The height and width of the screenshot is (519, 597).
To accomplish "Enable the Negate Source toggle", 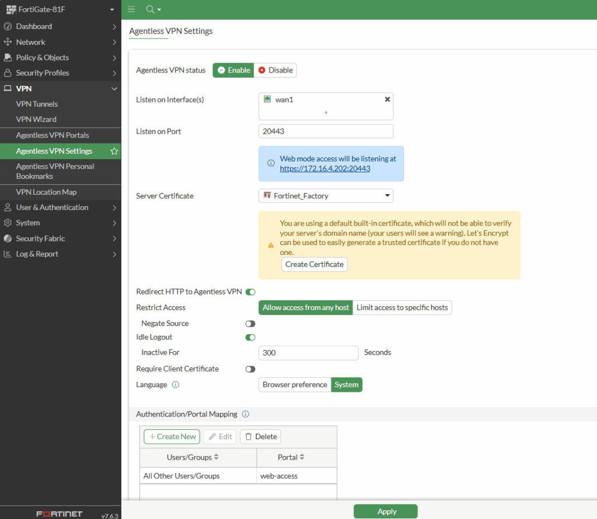I will tap(250, 323).
